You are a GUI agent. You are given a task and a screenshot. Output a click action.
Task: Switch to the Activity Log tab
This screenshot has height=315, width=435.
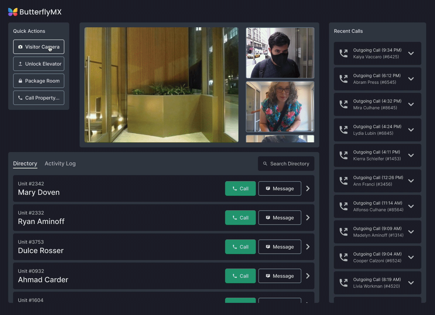[x=60, y=164]
